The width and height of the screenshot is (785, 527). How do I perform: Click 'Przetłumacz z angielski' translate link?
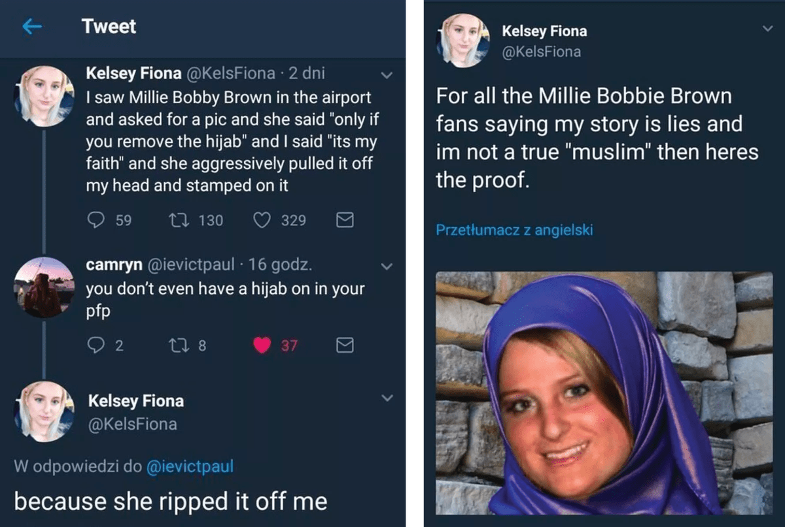[x=514, y=230]
